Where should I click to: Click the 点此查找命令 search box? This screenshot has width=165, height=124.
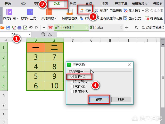pyautogui.click(x=153, y=28)
